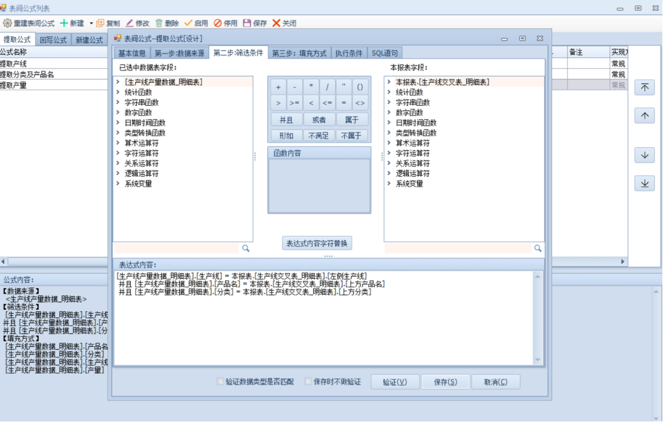The image size is (663, 422).
Task: Click the search magnifier under 本报表字段 list
Action: point(538,248)
